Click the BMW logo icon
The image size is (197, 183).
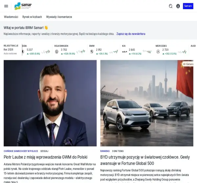coord(92,52)
